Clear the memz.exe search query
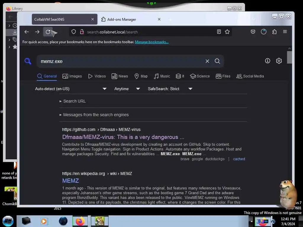The image size is (303, 227). [x=207, y=61]
